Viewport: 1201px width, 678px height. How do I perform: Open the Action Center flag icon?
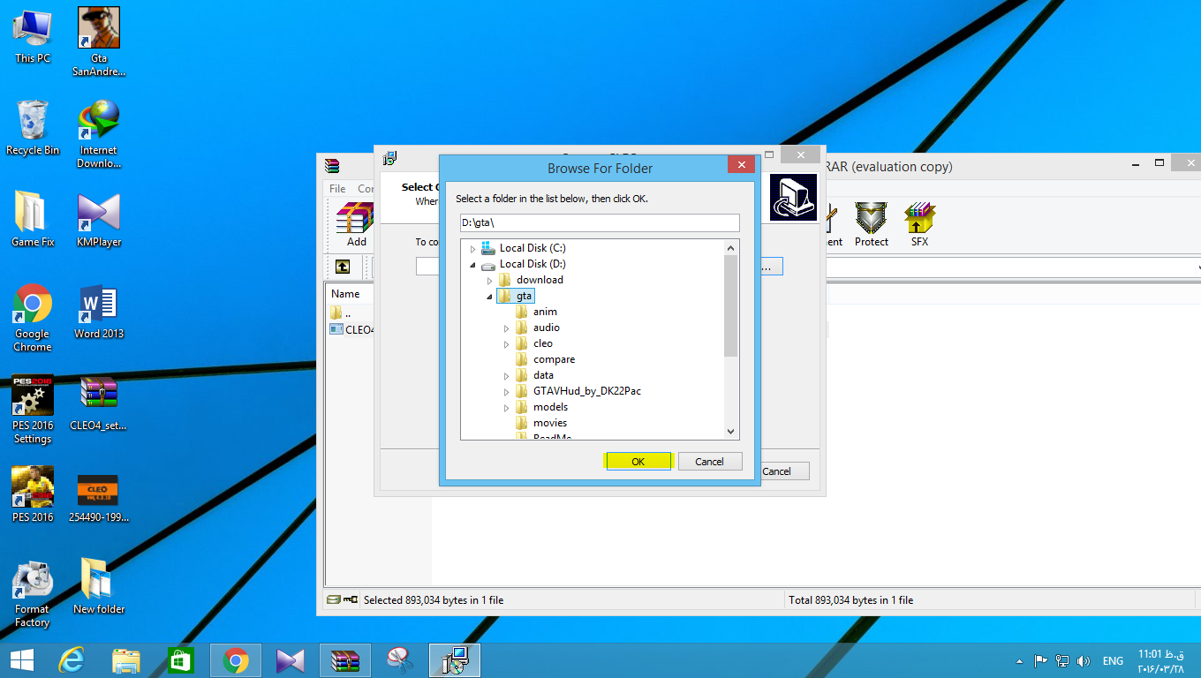point(1041,660)
